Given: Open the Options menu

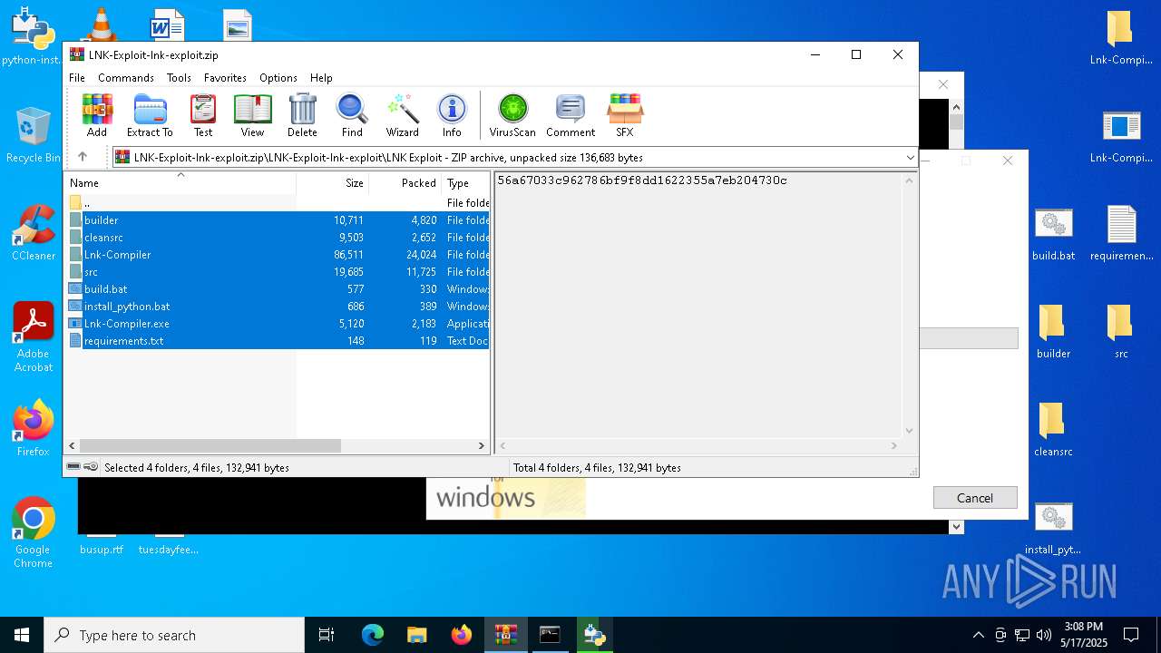Looking at the screenshot, I should tap(278, 78).
